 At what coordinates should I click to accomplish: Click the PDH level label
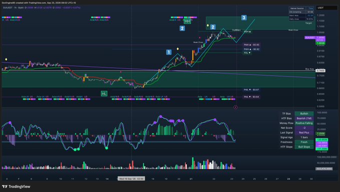coord(247,32)
